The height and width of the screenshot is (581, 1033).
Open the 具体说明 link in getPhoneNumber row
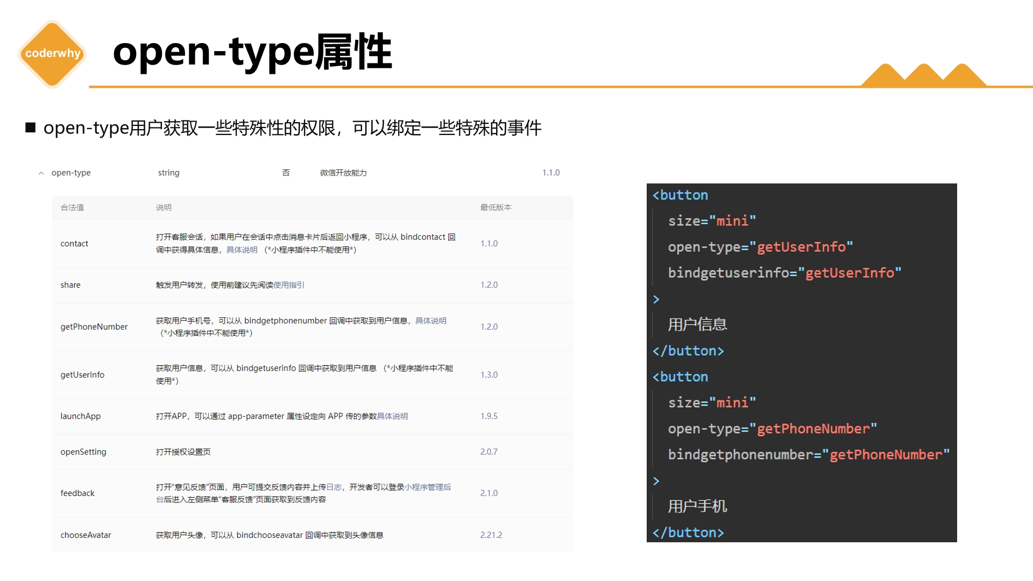pos(430,321)
